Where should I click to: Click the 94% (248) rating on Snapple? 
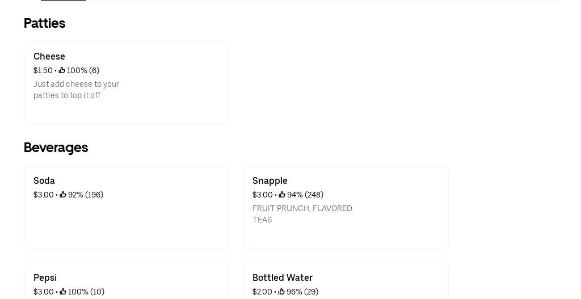(305, 195)
